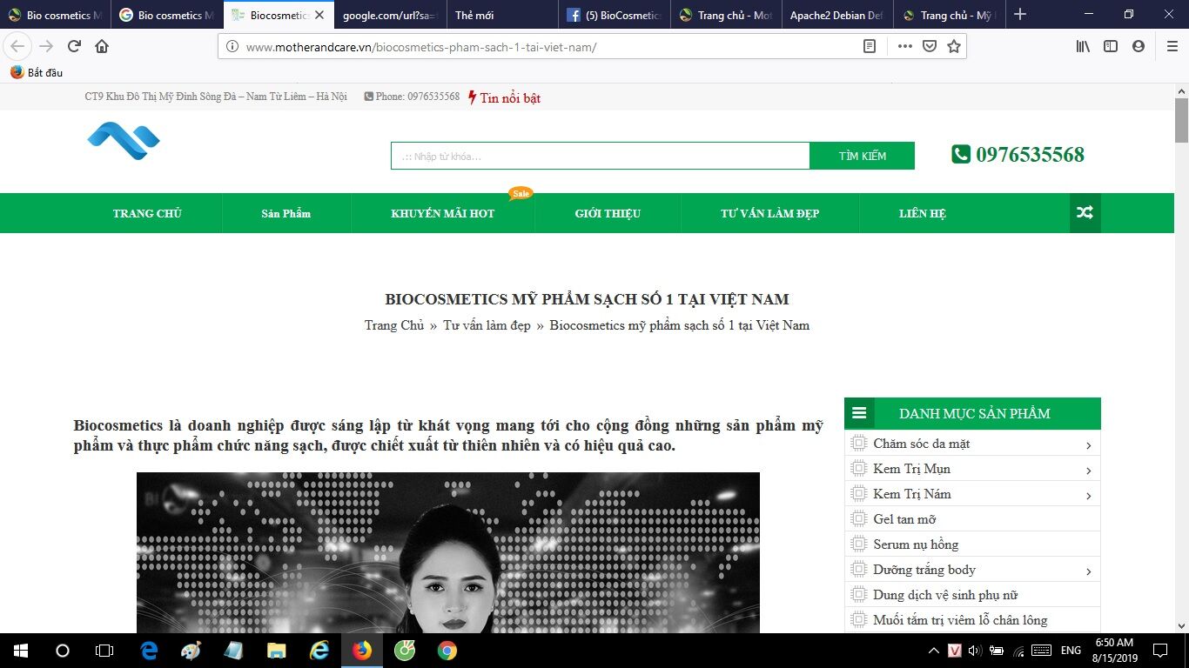The image size is (1189, 668).
Task: Switch to the Google Bio cosmetics tab
Action: (167, 15)
